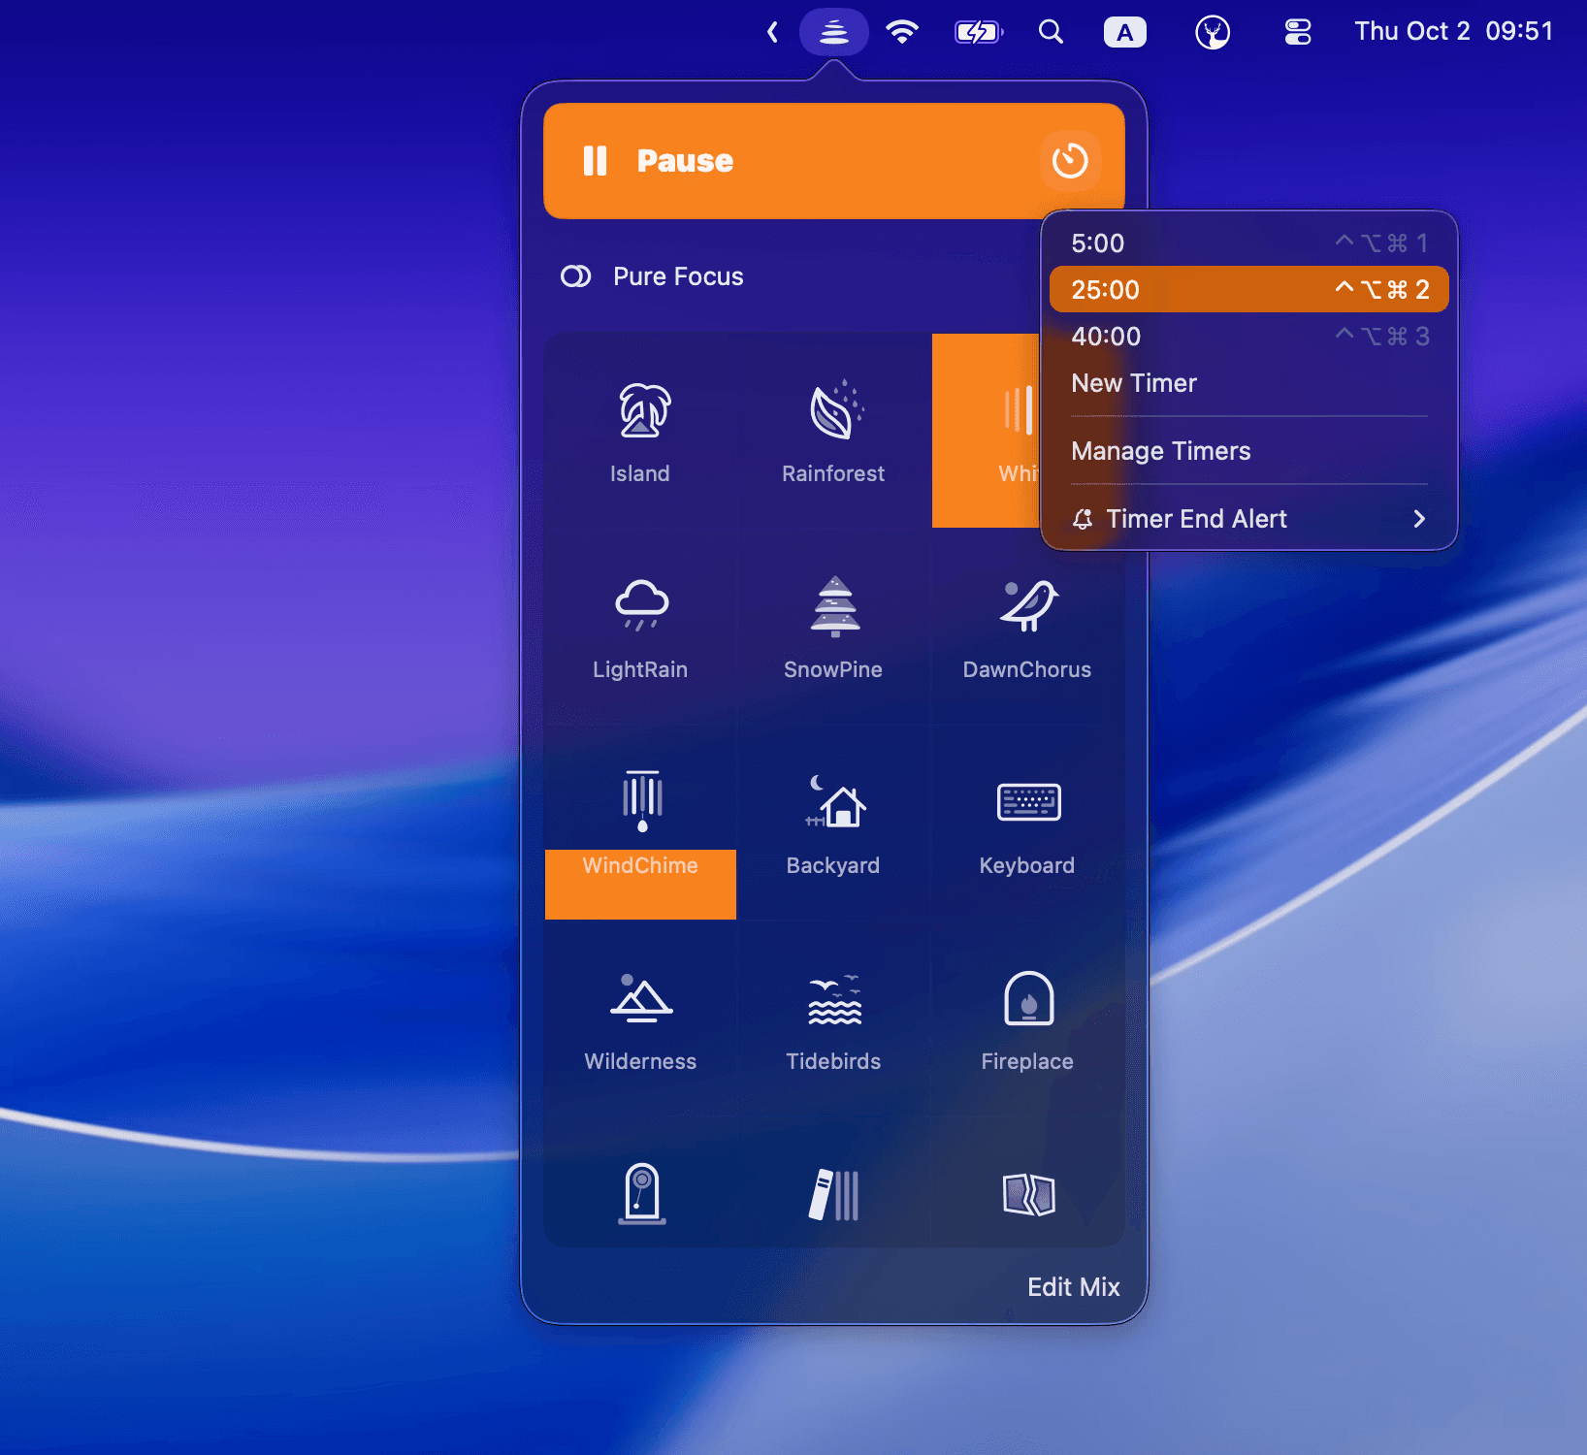Open Spotlight search in menu bar
Image resolution: width=1587 pixels, height=1455 pixels.
[1051, 32]
